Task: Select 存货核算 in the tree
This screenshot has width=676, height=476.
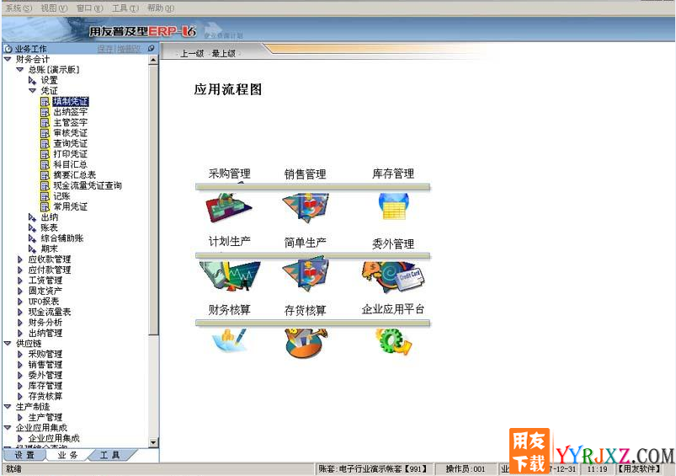Action: 45,396
